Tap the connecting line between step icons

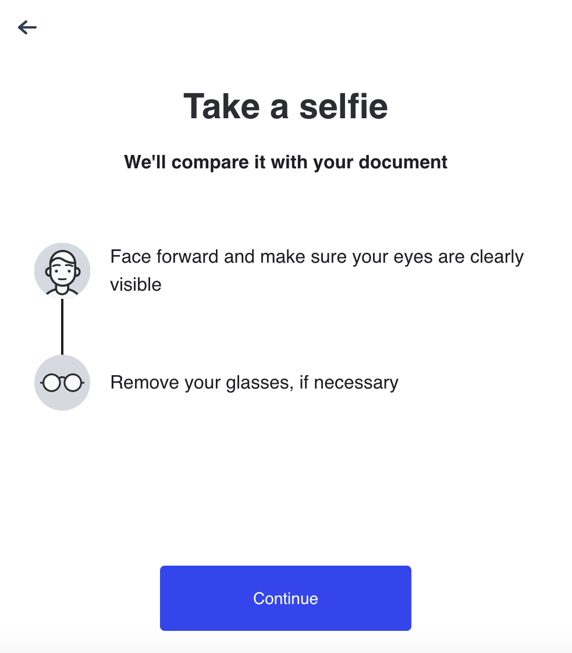click(62, 326)
